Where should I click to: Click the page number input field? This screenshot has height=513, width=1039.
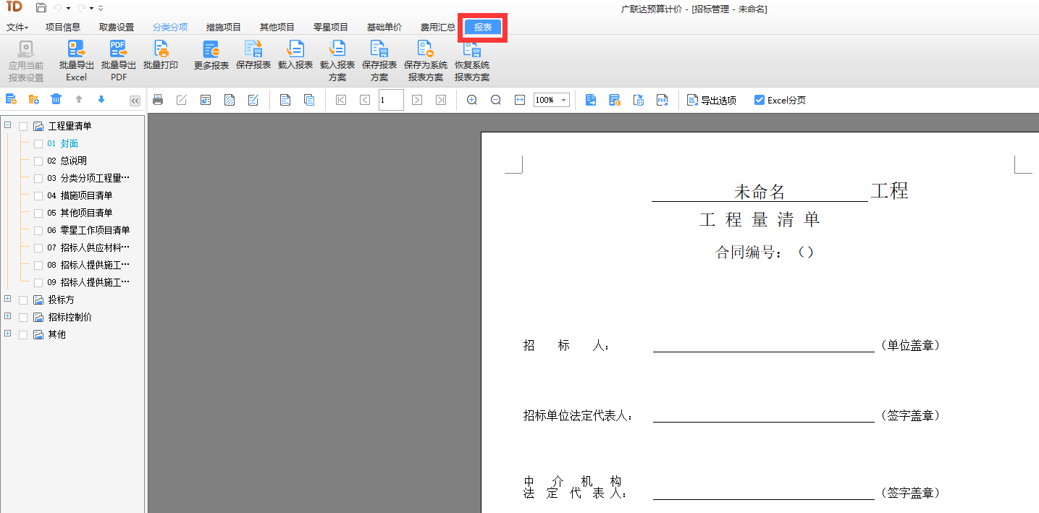point(390,100)
